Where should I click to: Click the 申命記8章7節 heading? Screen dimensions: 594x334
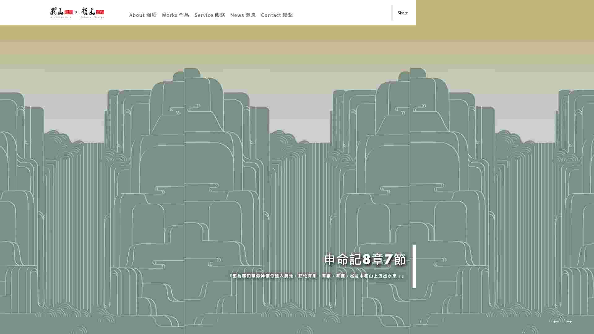pyautogui.click(x=365, y=259)
